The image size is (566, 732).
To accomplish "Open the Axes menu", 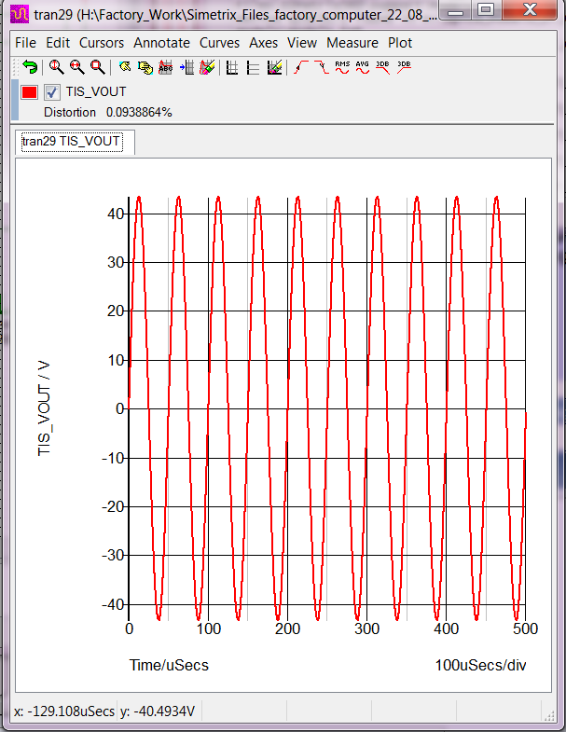I will (x=263, y=43).
